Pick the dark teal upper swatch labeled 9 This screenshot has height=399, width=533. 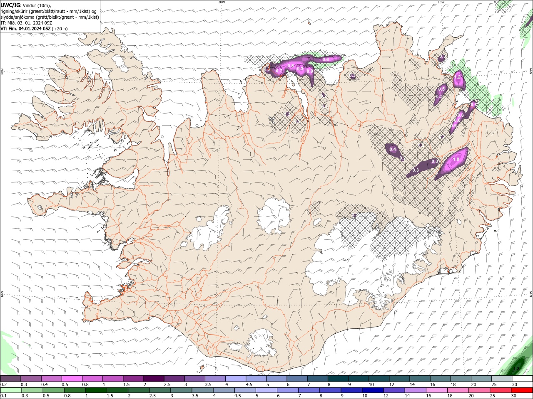tap(359, 378)
